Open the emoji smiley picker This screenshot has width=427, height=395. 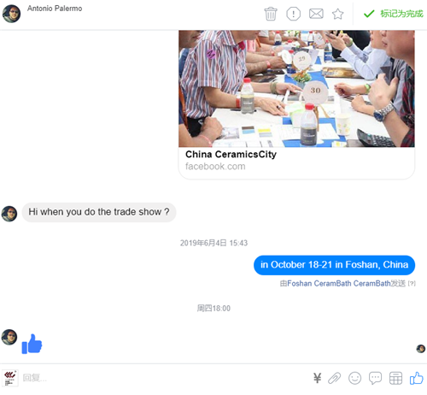tap(354, 379)
